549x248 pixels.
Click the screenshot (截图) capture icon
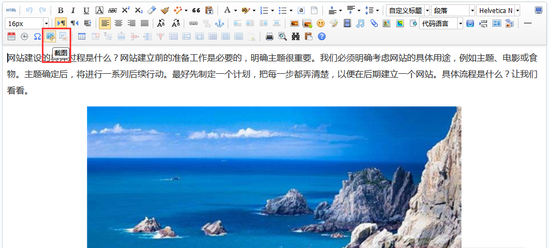point(50,36)
